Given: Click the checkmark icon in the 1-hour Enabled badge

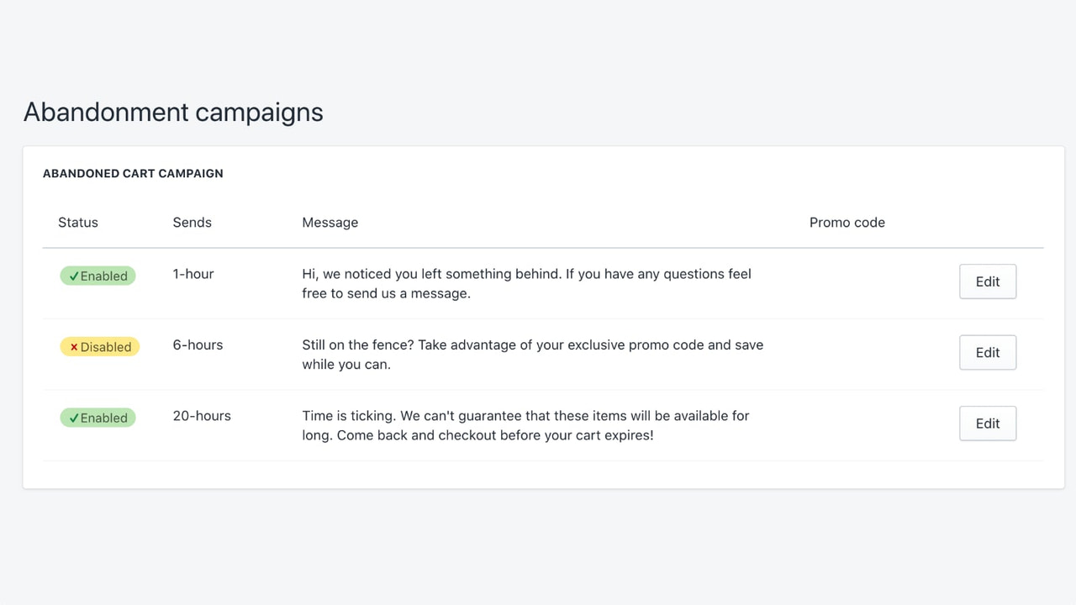Looking at the screenshot, I should coord(73,276).
